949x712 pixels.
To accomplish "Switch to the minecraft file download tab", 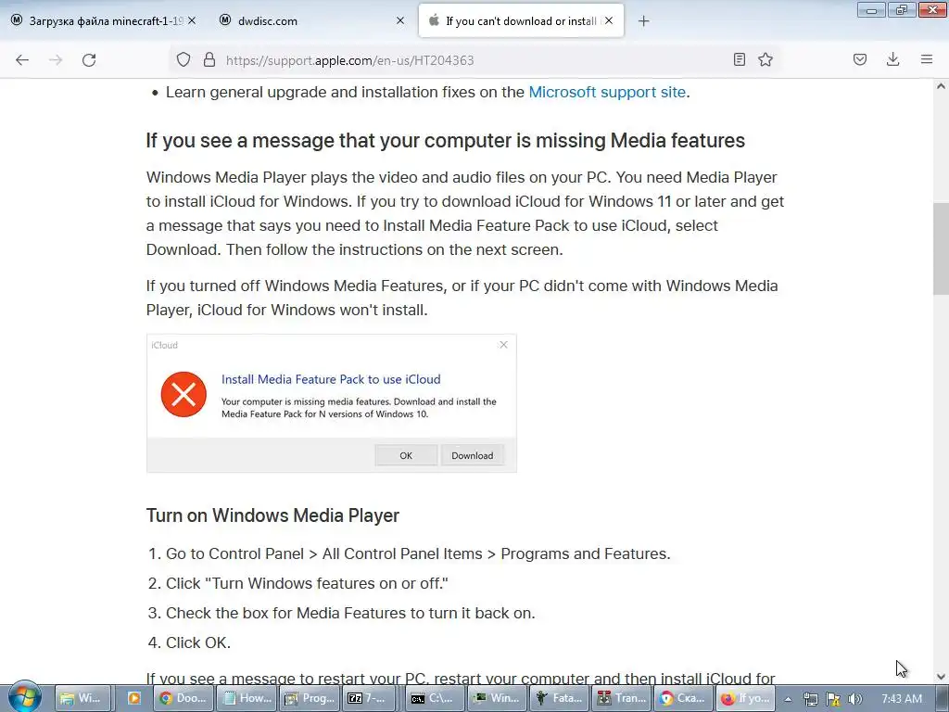I will point(97,20).
